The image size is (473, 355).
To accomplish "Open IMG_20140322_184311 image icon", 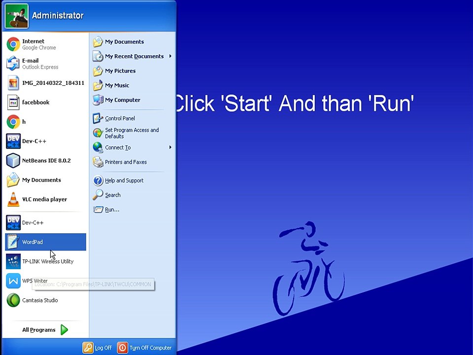I will (13, 83).
